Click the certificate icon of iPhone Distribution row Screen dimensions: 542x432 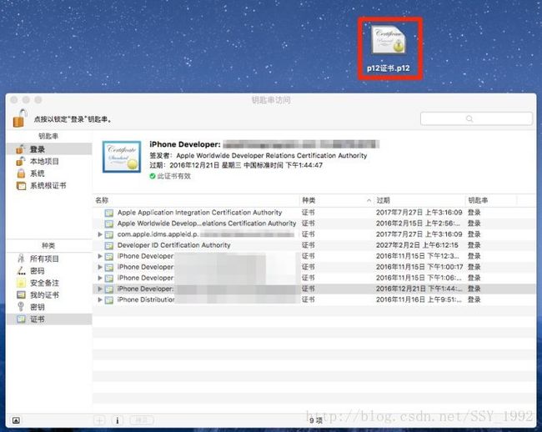pos(109,300)
